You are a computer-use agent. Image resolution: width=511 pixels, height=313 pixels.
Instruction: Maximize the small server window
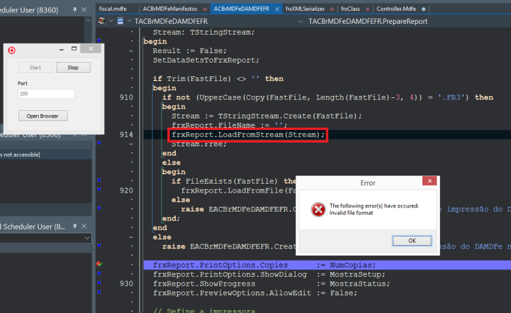pos(74,49)
